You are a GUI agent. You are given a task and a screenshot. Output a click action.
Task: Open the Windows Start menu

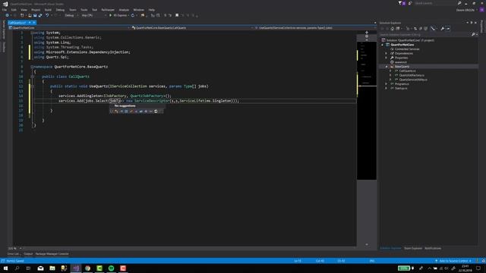coord(5,268)
